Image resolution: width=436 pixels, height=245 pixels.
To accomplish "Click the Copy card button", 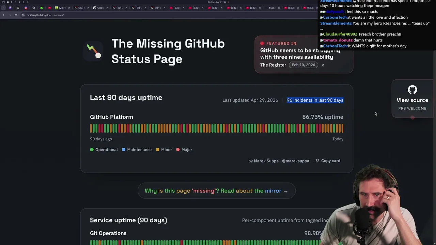I will (x=328, y=161).
